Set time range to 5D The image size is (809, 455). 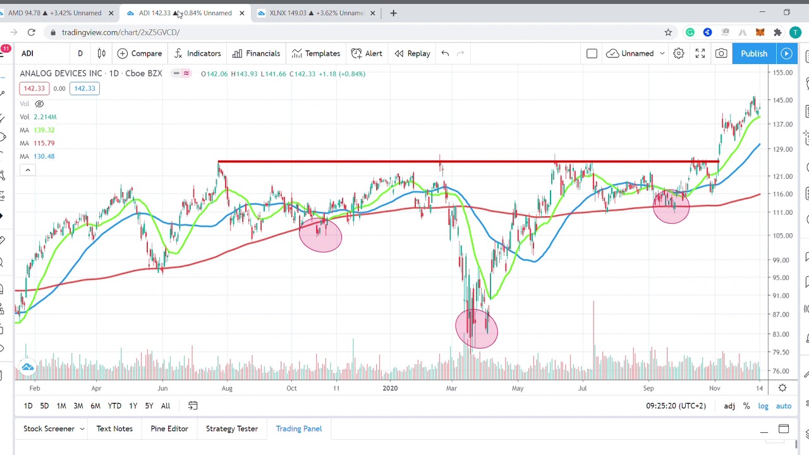pyautogui.click(x=44, y=406)
